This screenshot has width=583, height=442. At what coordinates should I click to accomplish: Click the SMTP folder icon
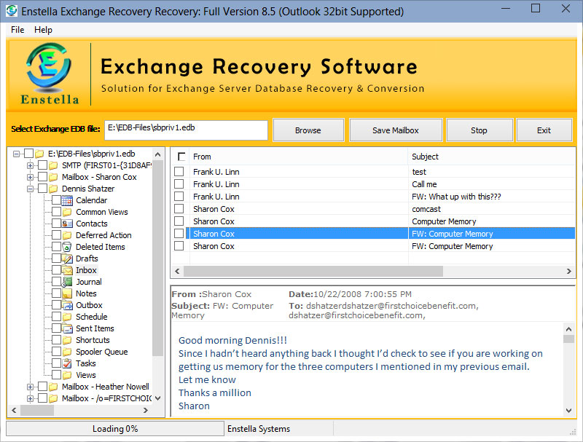point(53,165)
